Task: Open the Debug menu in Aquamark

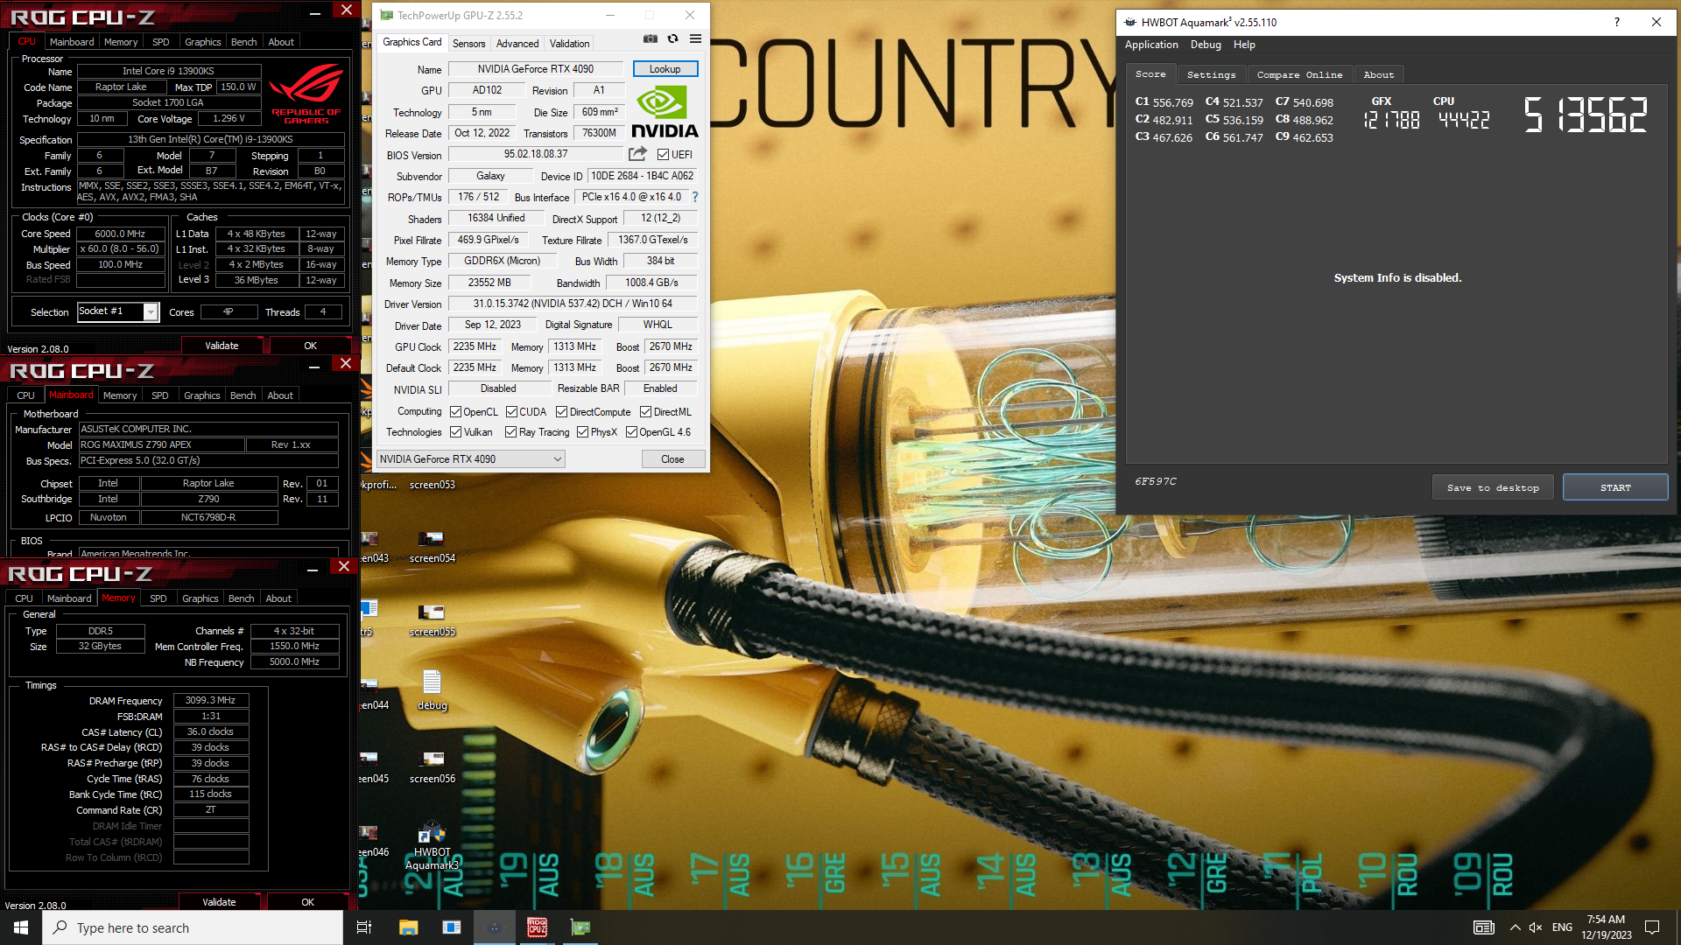Action: click(x=1205, y=45)
